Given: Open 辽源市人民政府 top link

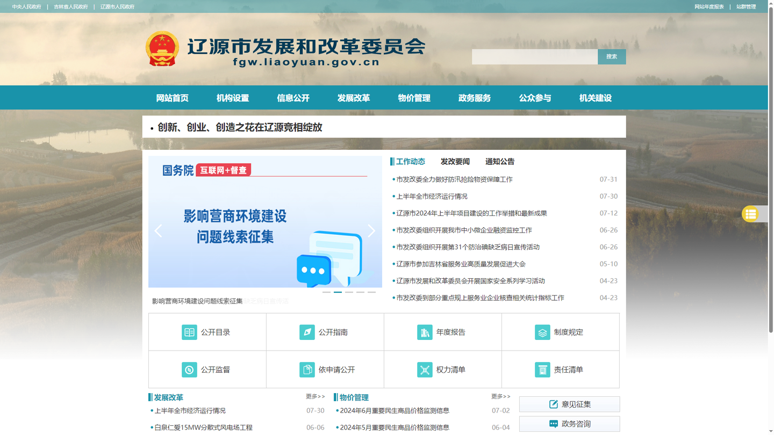Looking at the screenshot, I should click(117, 7).
